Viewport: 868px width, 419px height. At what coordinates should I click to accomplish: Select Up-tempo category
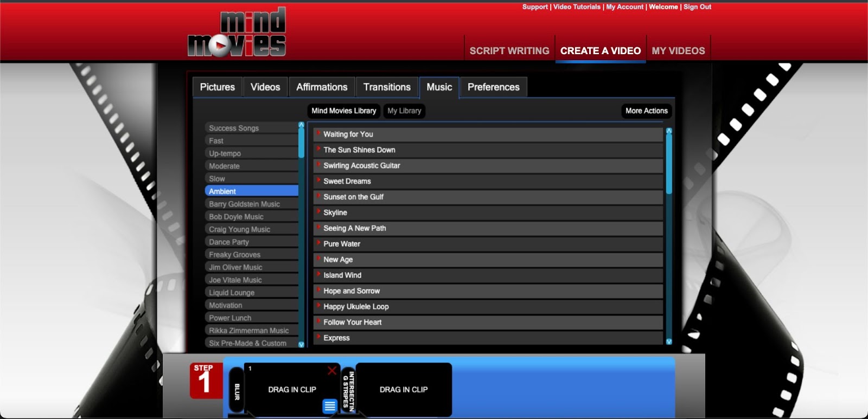252,153
